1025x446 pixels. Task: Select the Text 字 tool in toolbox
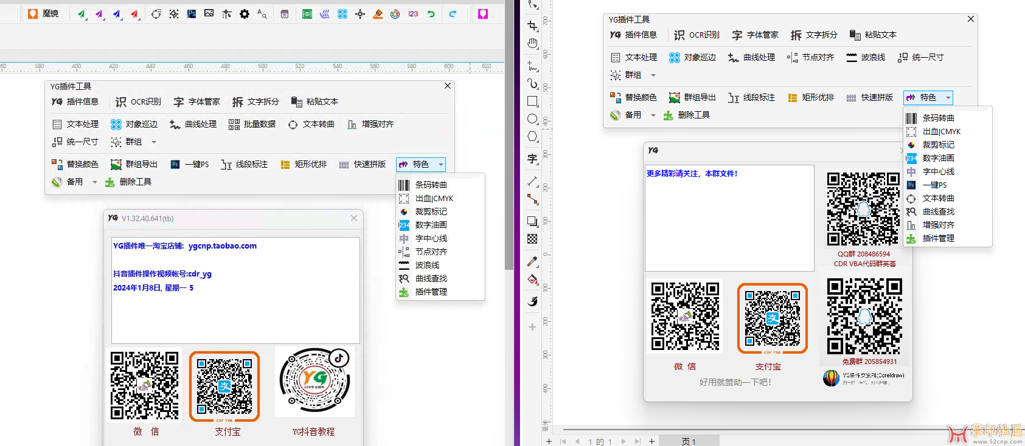pos(532,159)
